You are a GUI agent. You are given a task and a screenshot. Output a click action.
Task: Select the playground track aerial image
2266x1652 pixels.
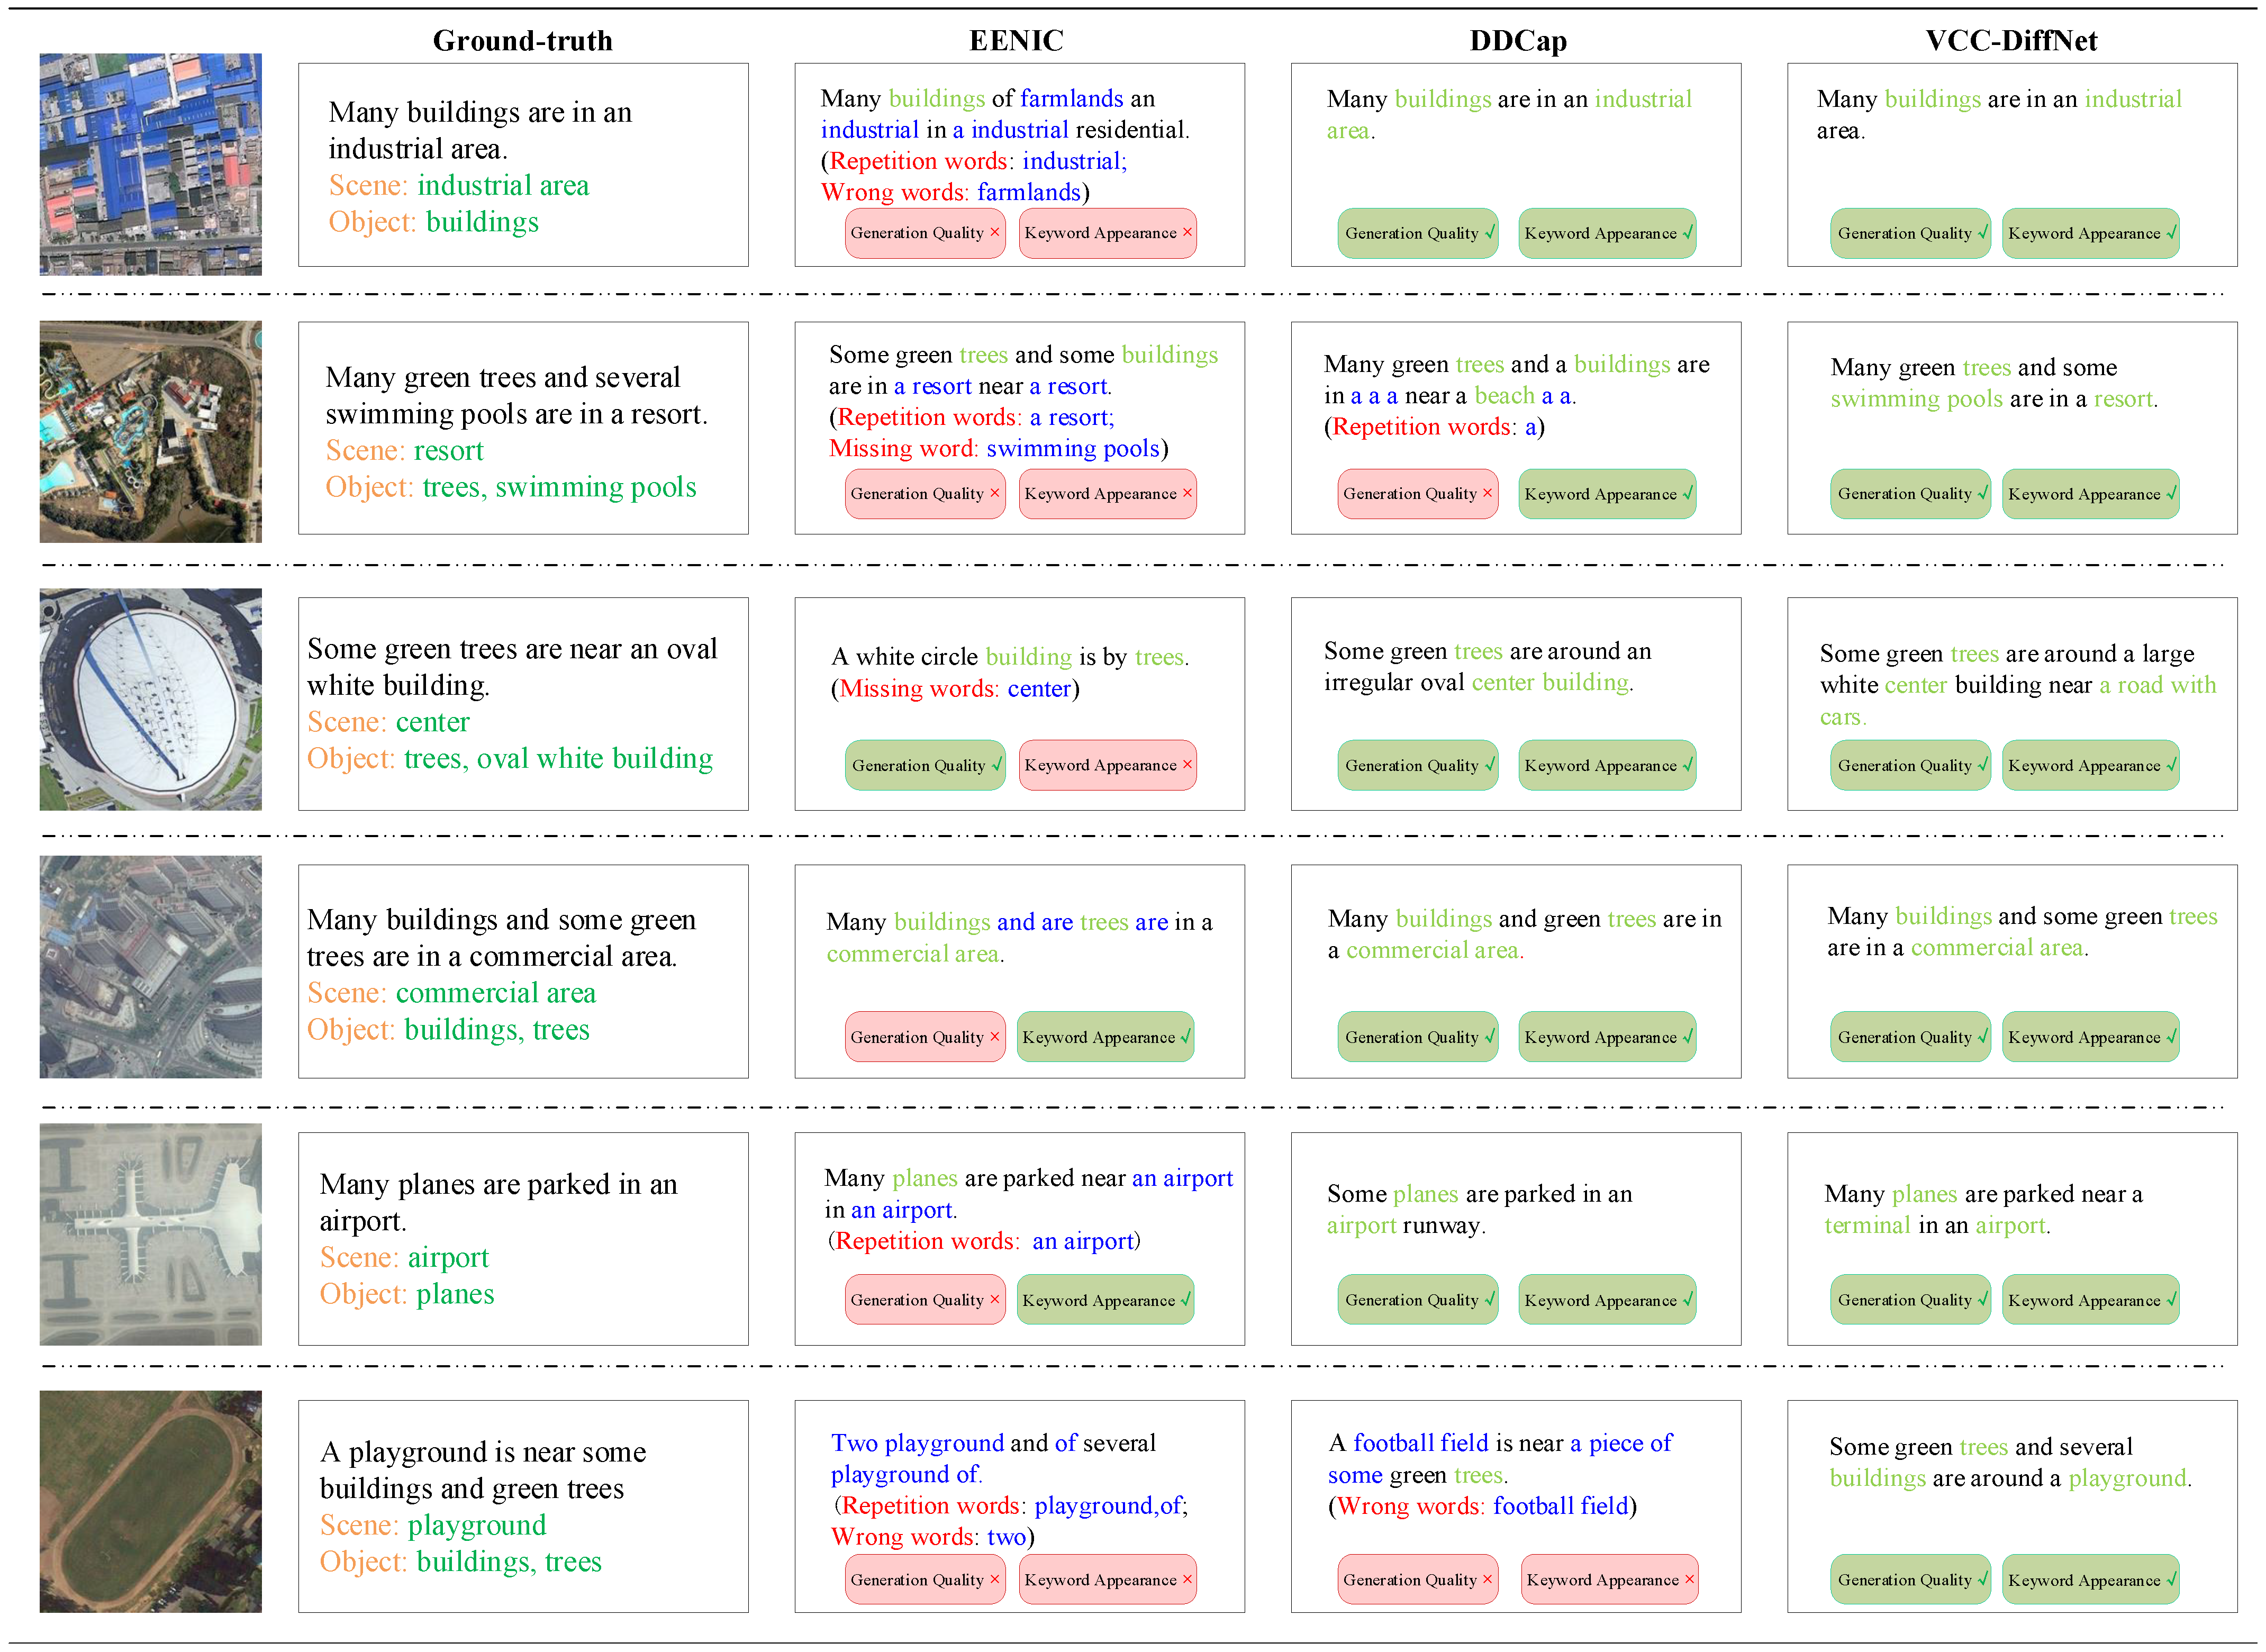pos(150,1501)
